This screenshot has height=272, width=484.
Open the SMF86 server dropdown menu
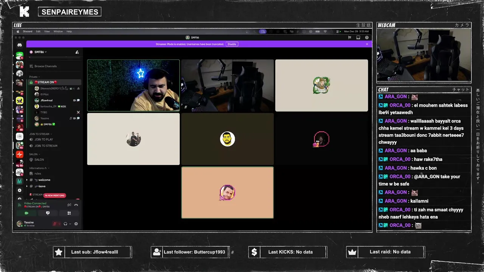coord(40,52)
